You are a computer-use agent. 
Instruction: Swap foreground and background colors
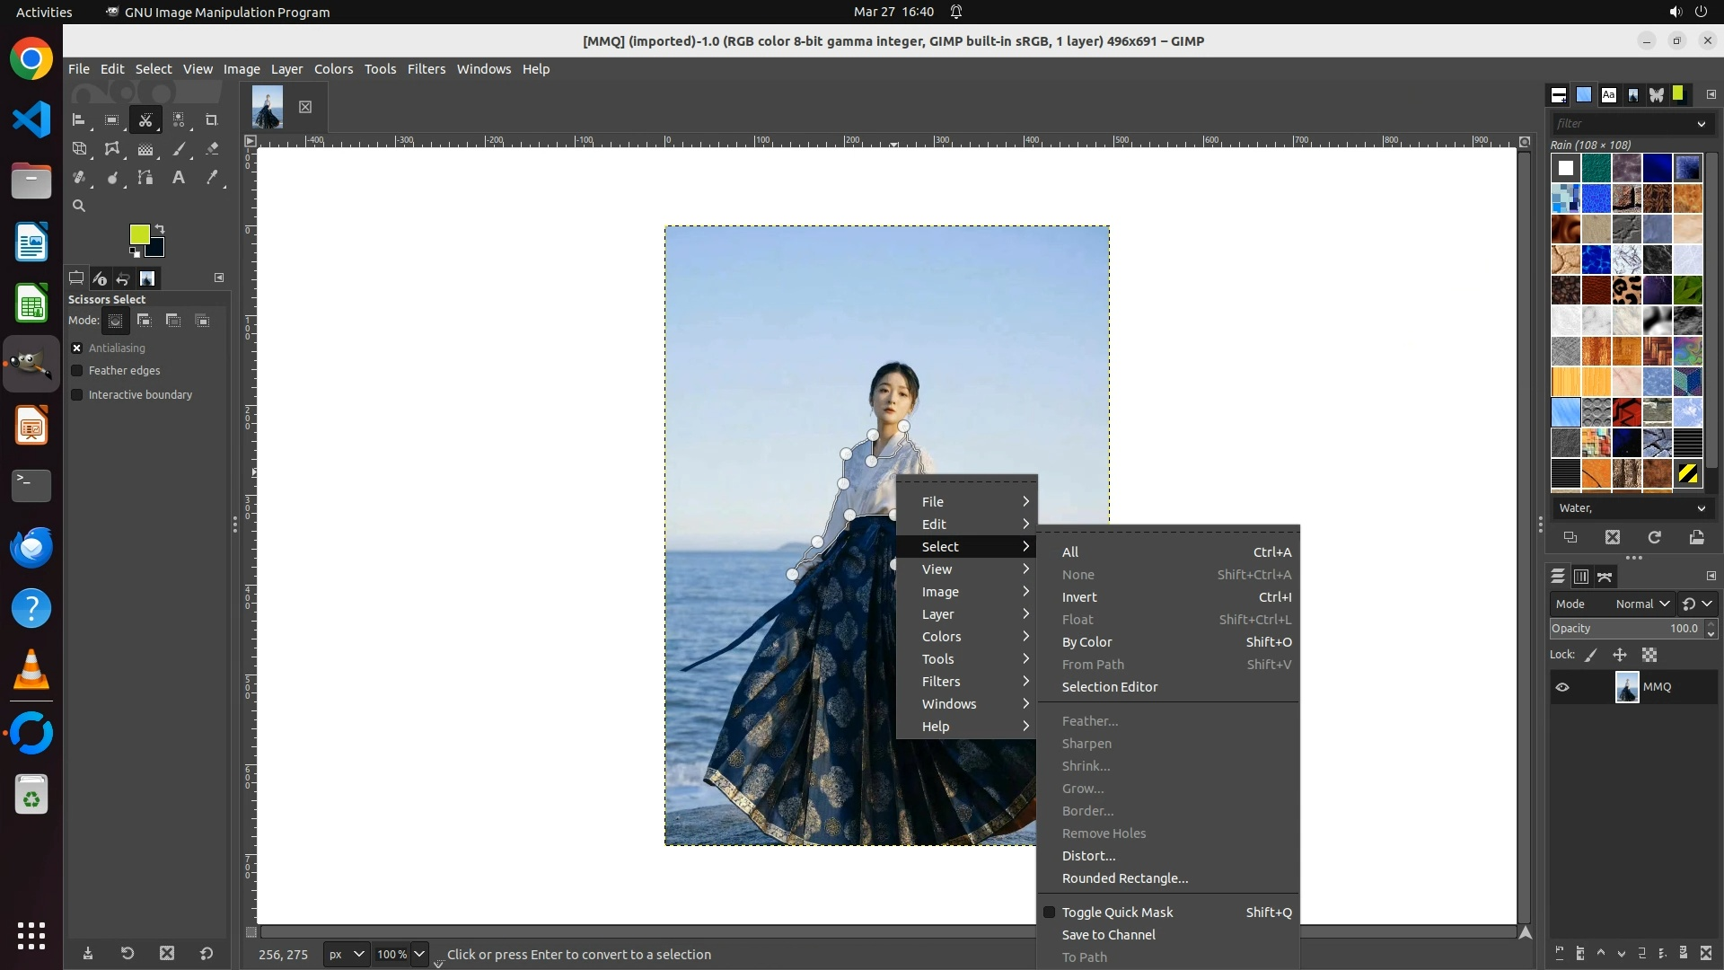click(160, 228)
